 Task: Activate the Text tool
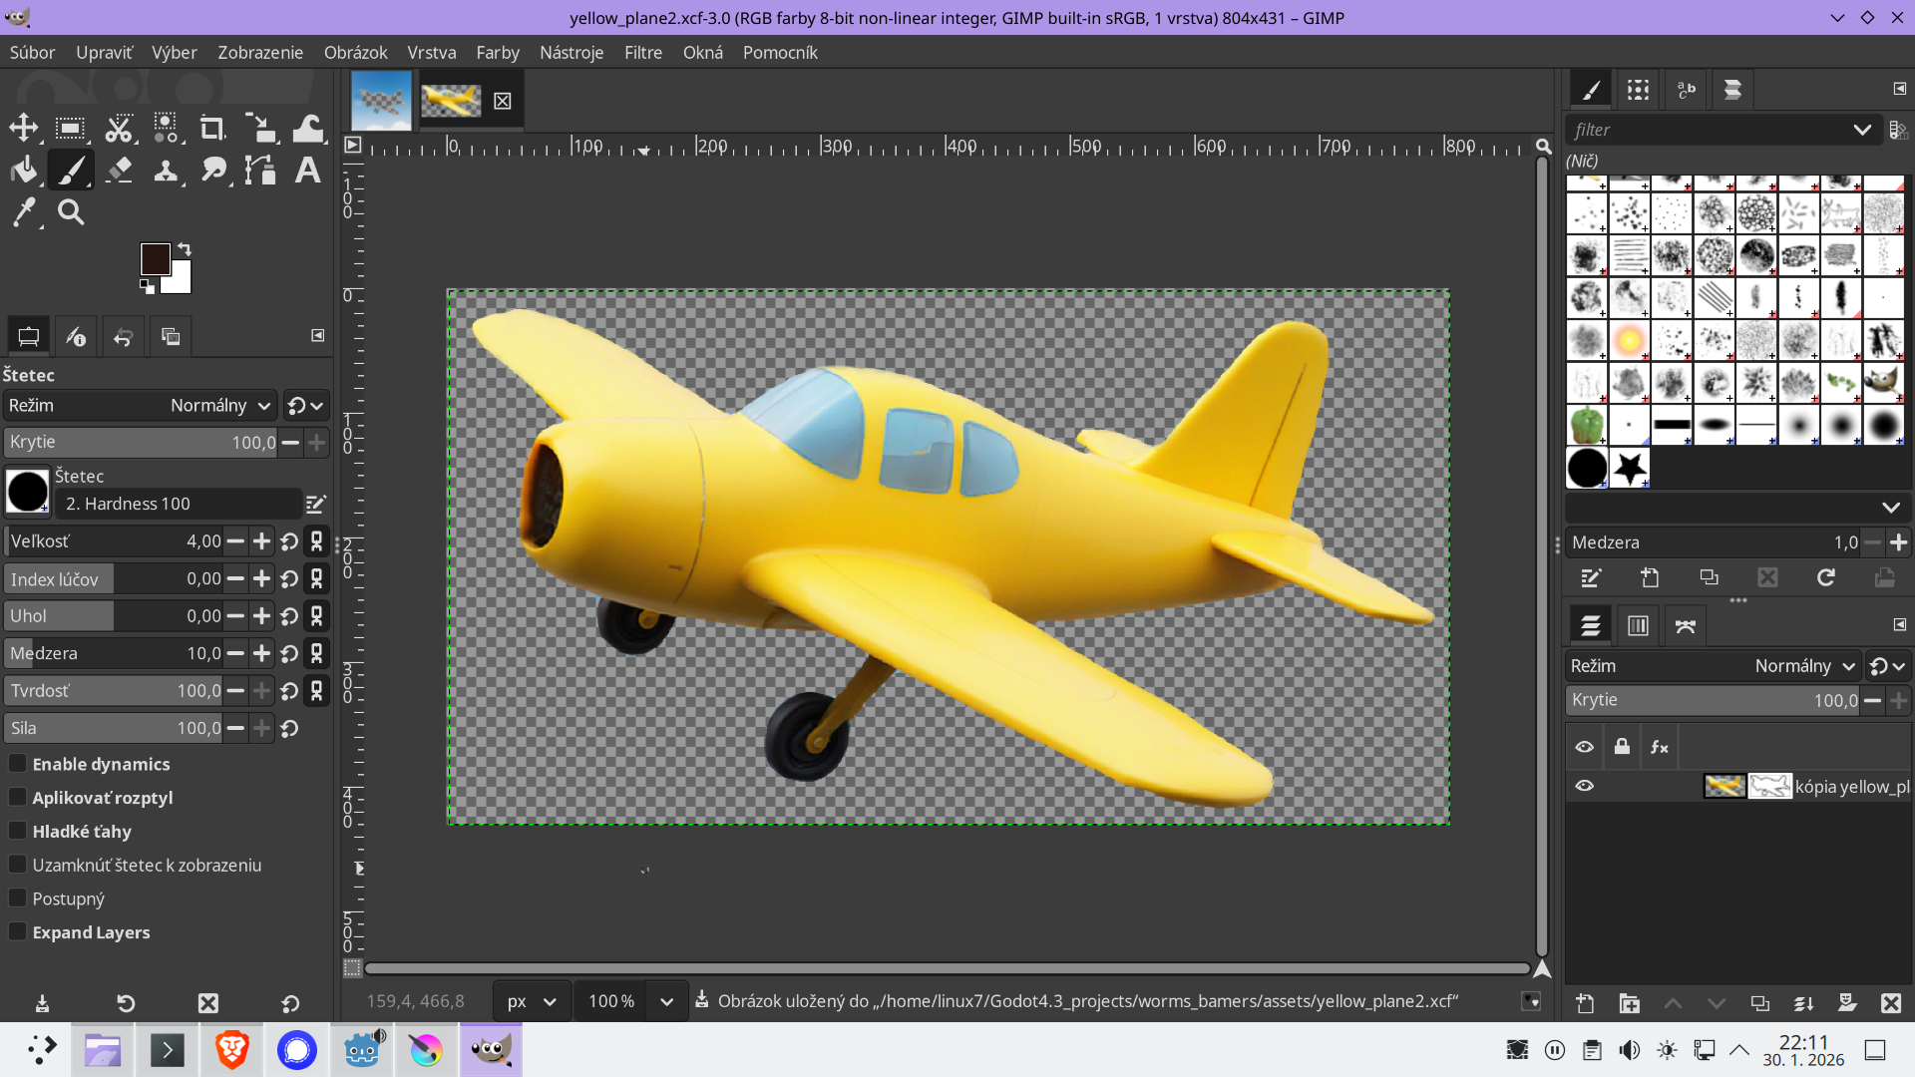pyautogui.click(x=307, y=170)
